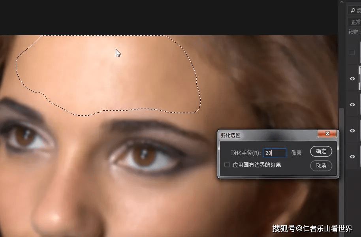Show the hidden layer via empty visibility box
This screenshot has height=237, width=361.
352,53
